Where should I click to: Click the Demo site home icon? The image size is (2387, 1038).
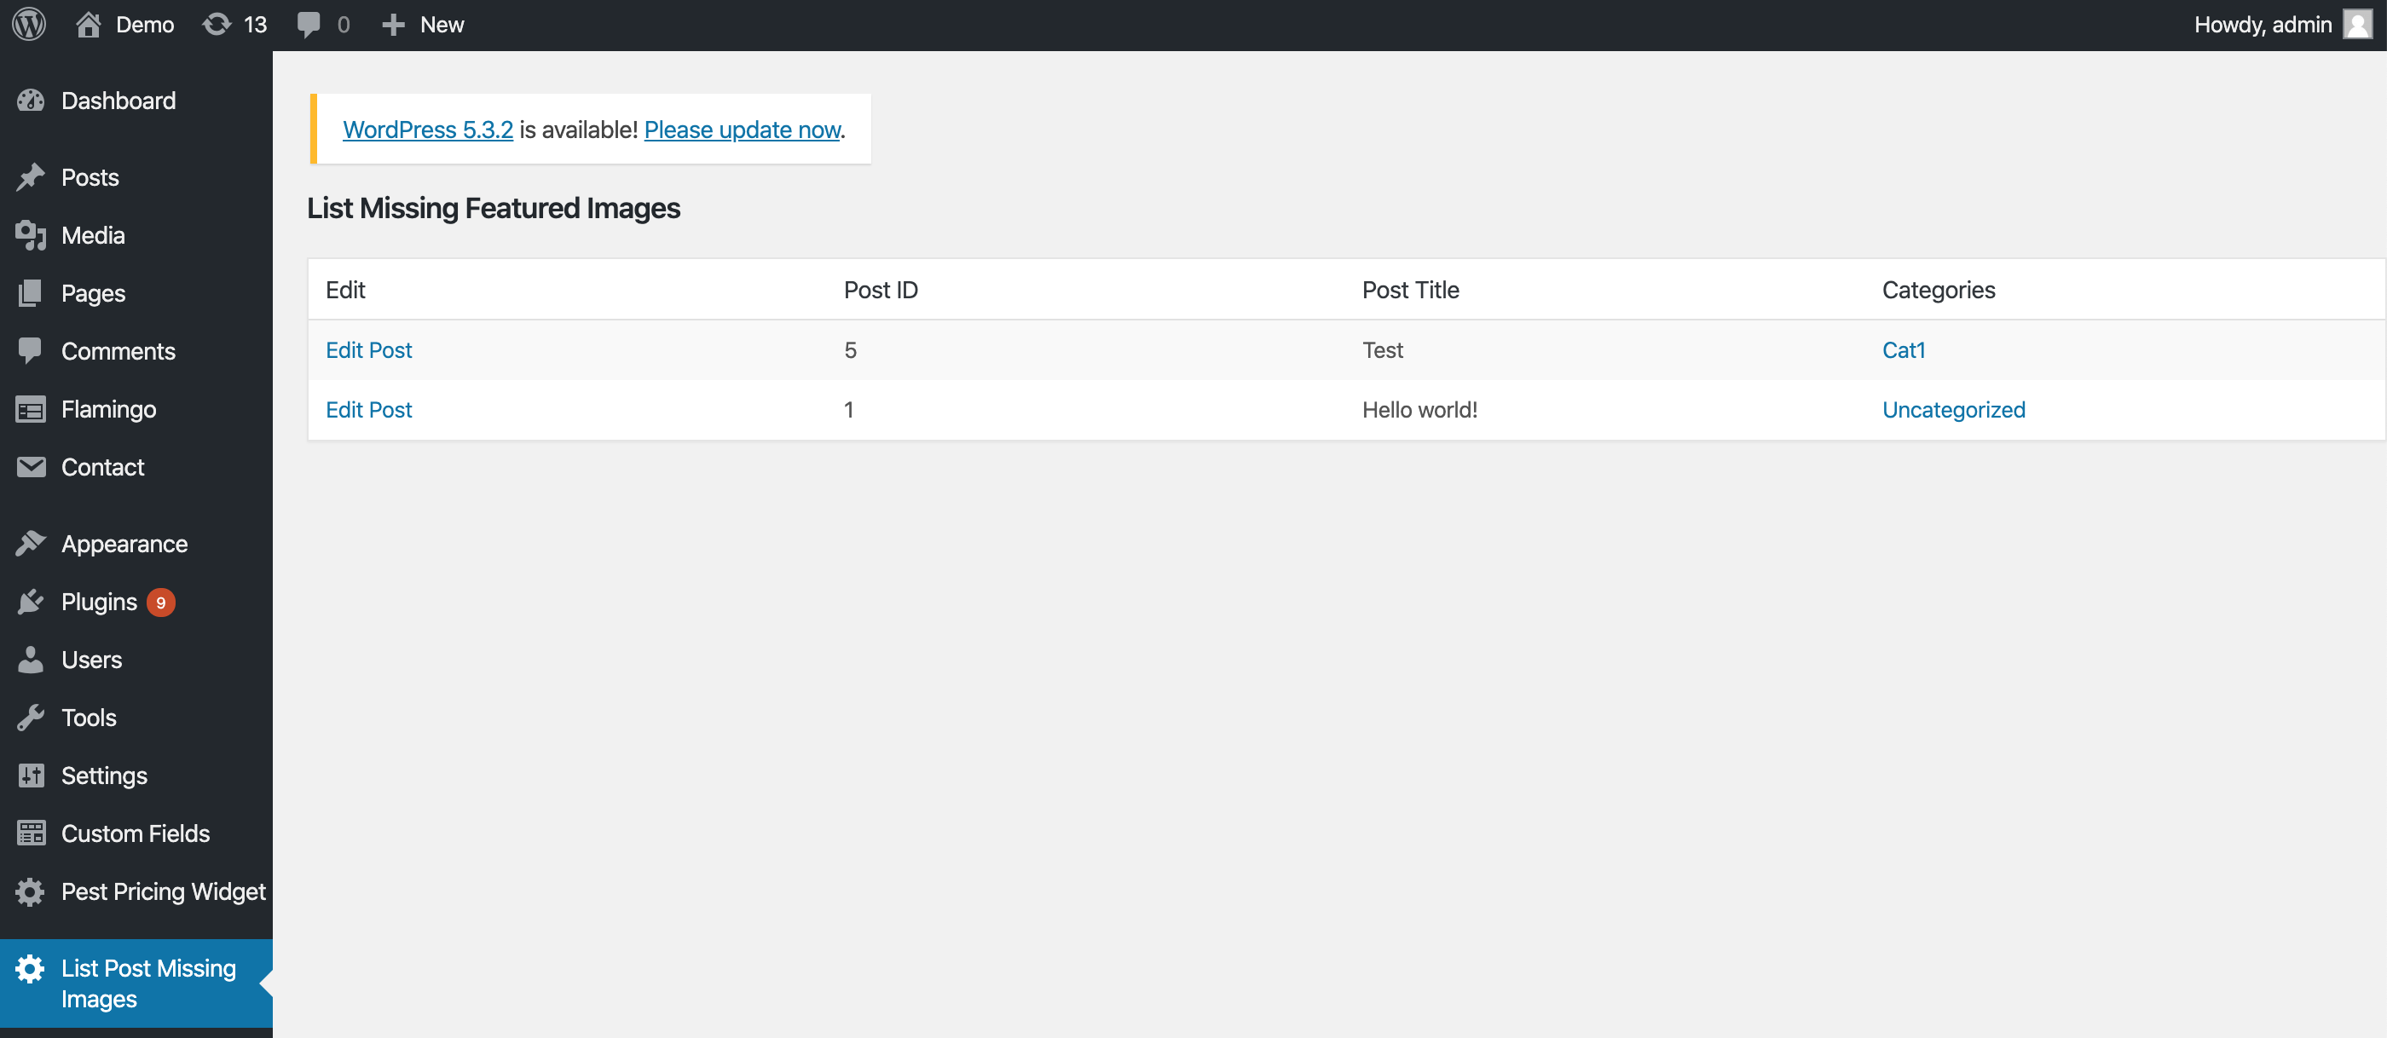pos(88,25)
